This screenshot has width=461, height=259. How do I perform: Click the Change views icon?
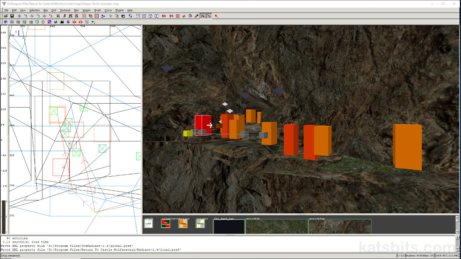point(111,16)
